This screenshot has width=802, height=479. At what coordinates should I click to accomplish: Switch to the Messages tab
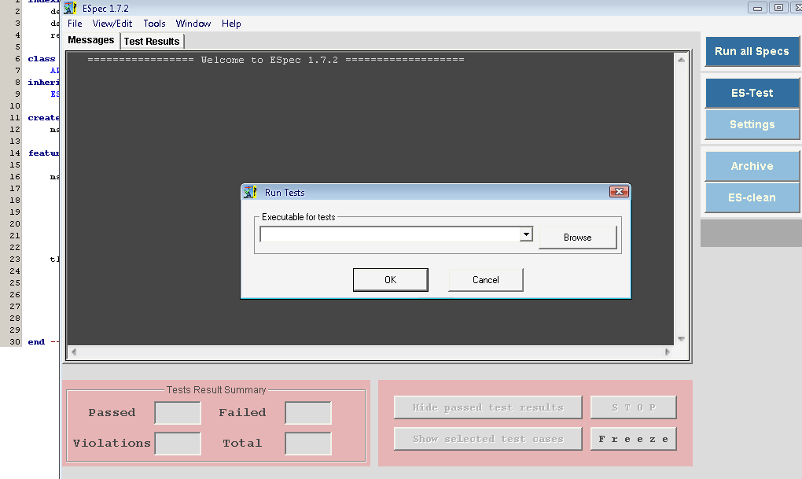[x=91, y=40]
